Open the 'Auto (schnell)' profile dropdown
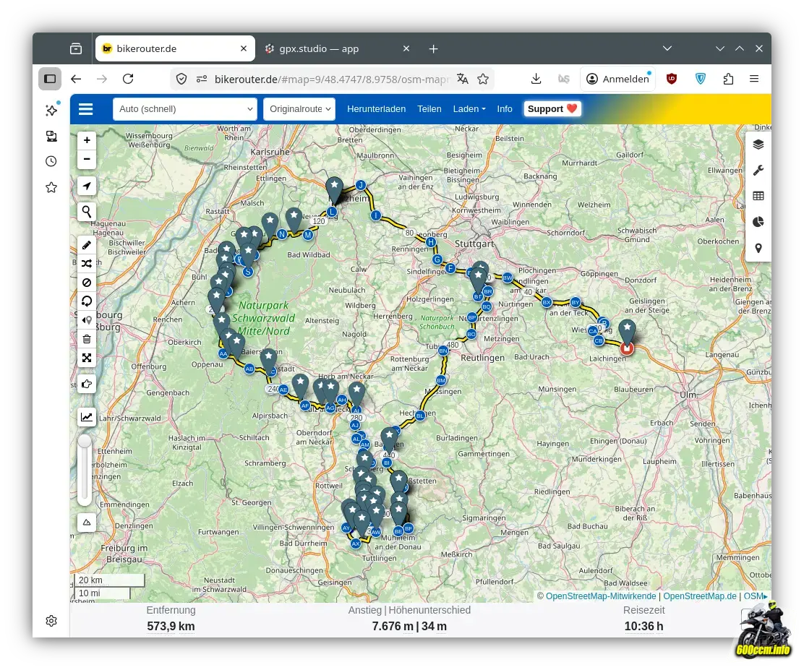The image size is (804, 670). pos(185,109)
